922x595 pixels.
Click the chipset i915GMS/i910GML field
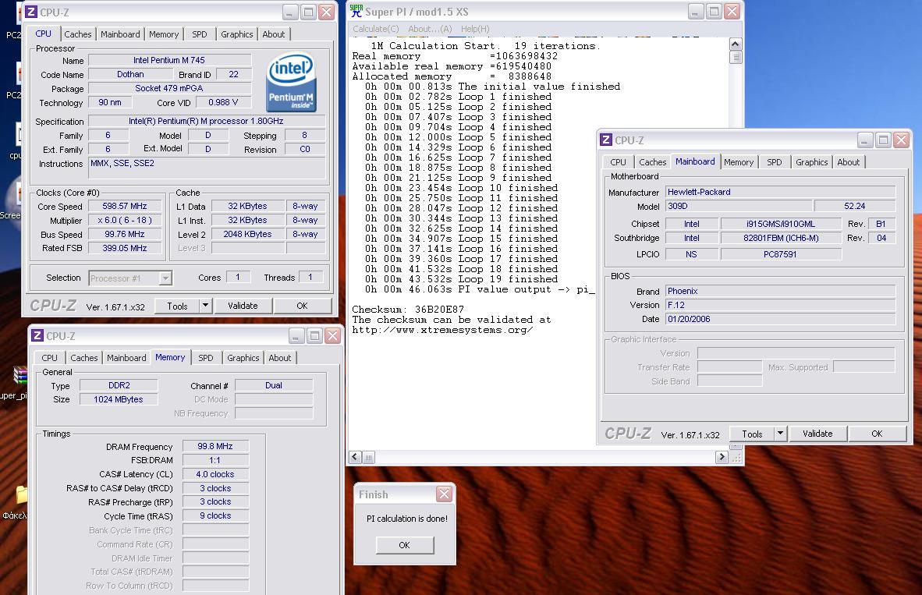pos(780,224)
